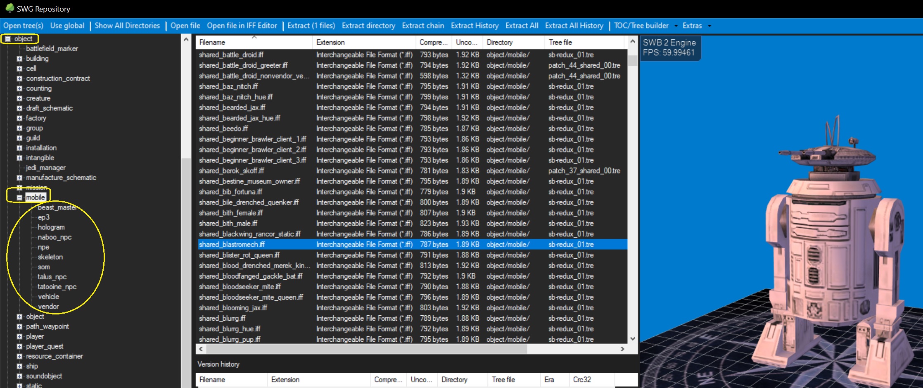The height and width of the screenshot is (388, 923).
Task: Click Open tree(s) in the toolbar
Action: pyautogui.click(x=23, y=26)
